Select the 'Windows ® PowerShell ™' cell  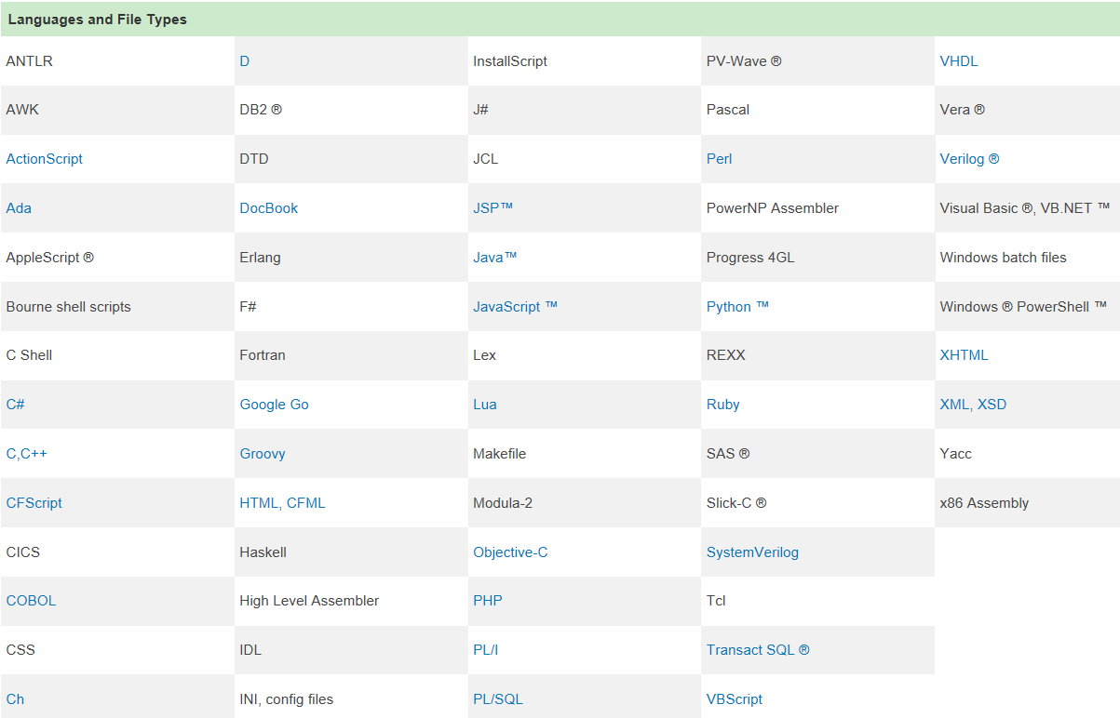point(1028,307)
